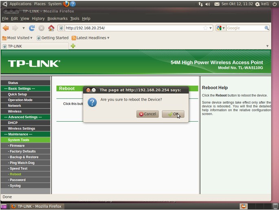Click the TP-LINK Firefox taskbar button
The width and height of the screenshot is (279, 210).
[x=37, y=206]
